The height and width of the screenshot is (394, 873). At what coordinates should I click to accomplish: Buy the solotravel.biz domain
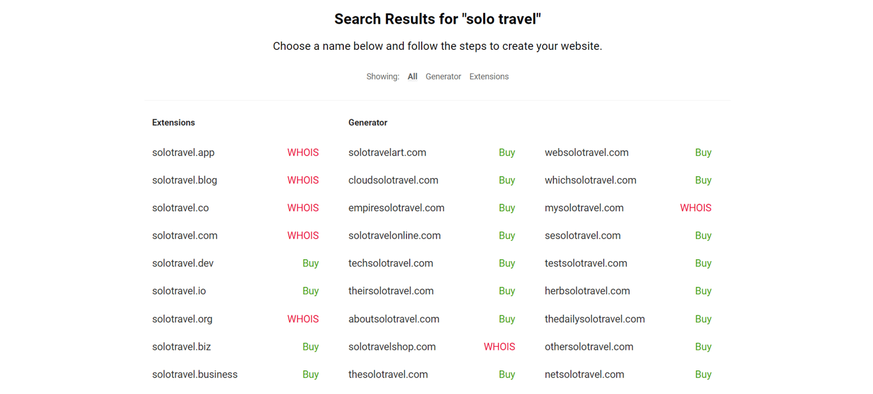(x=311, y=346)
